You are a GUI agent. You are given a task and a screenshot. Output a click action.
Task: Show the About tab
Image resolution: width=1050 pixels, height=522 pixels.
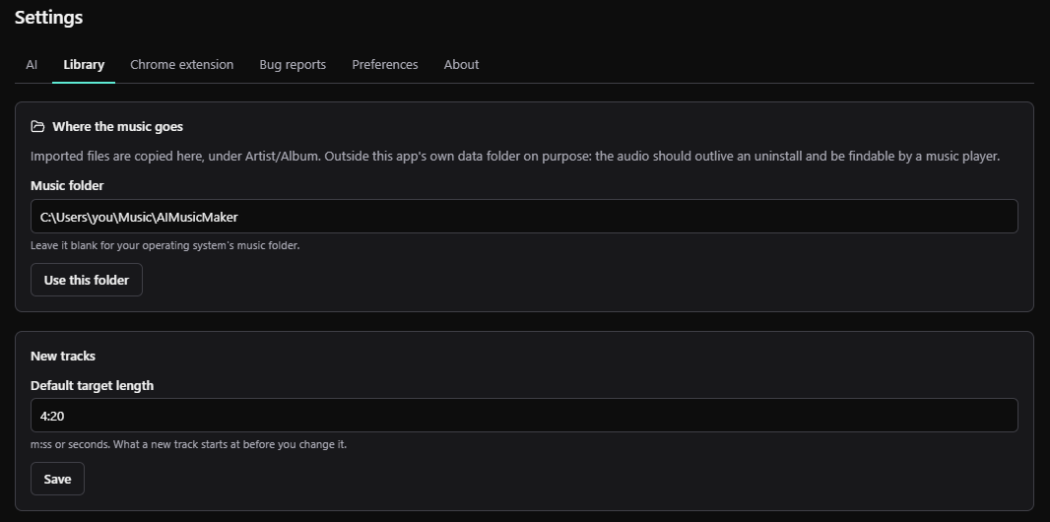pos(461,65)
